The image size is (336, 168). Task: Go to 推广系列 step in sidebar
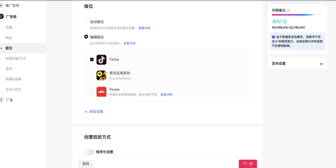[12, 6]
